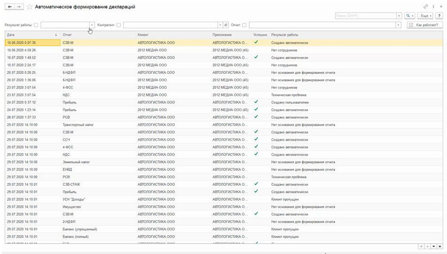Open the Еще menu
447x254 pixels.
point(425,16)
